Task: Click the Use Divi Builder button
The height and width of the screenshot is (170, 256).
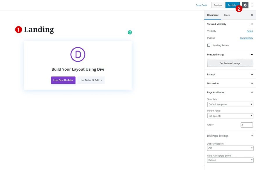Action: point(63,80)
